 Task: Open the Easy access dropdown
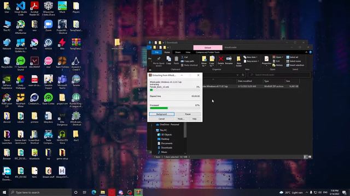251,61
